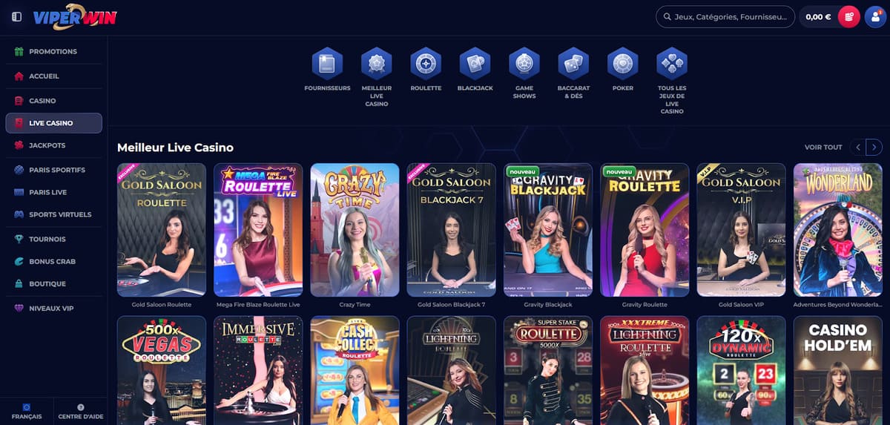Open Gold Saloon Roulette game
This screenshot has height=425, width=890.
tap(162, 230)
